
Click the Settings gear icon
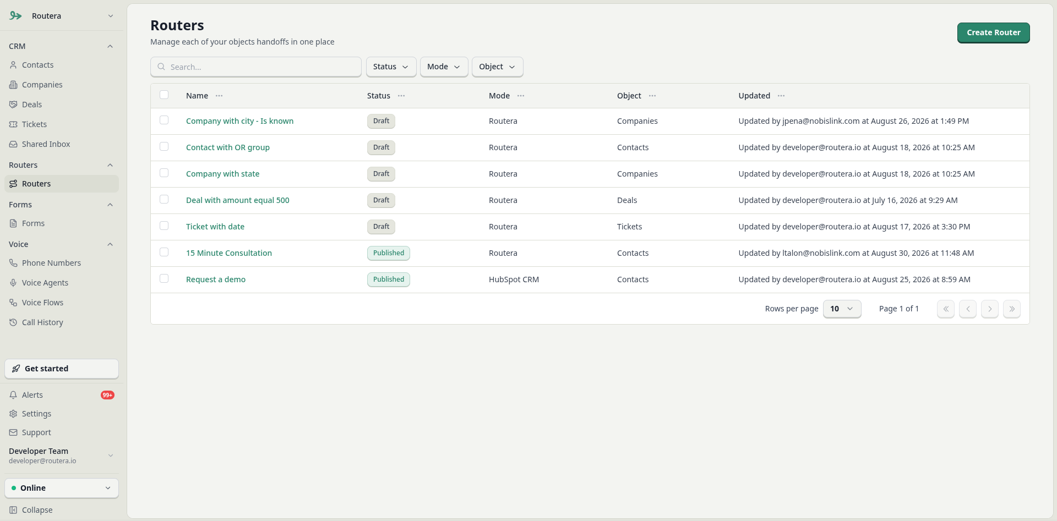click(x=13, y=414)
